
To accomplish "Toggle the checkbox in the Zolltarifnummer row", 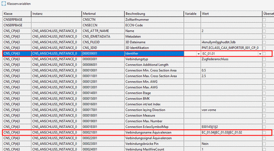I will click(x=264, y=20).
